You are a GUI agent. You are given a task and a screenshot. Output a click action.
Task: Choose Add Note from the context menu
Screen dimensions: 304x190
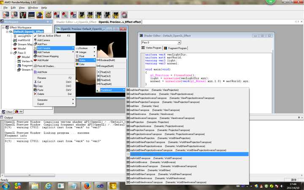click(x=54, y=72)
